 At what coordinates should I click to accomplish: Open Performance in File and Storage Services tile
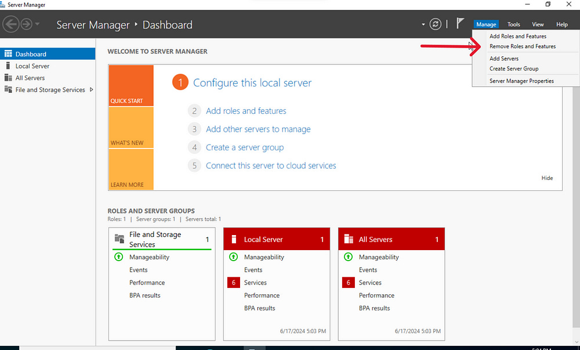point(147,283)
